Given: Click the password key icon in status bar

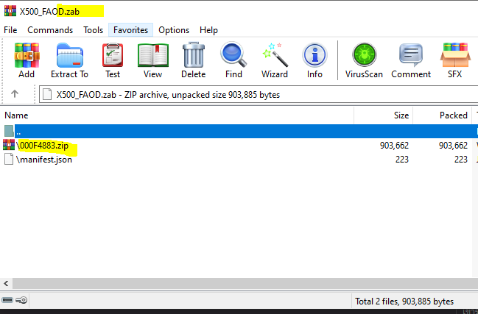Looking at the screenshot, I should tap(21, 300).
